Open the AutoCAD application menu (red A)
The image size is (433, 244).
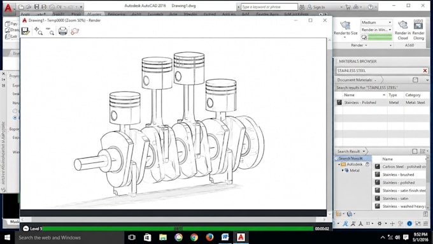pos(8,8)
